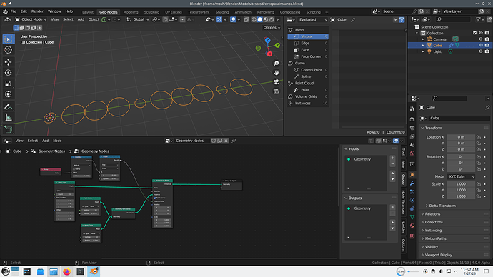This screenshot has width=493, height=277.
Task: Toggle X-Ray display in viewport header
Action: point(246,19)
